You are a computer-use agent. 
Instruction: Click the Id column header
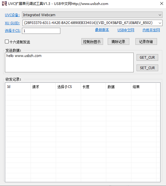pyautogui.click(x=18, y=87)
